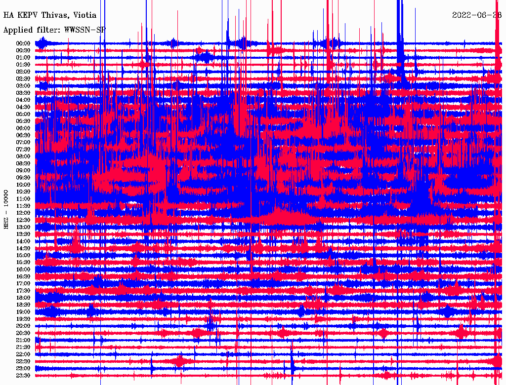Click the '01:30' time label
506x385 pixels.
(x=23, y=65)
